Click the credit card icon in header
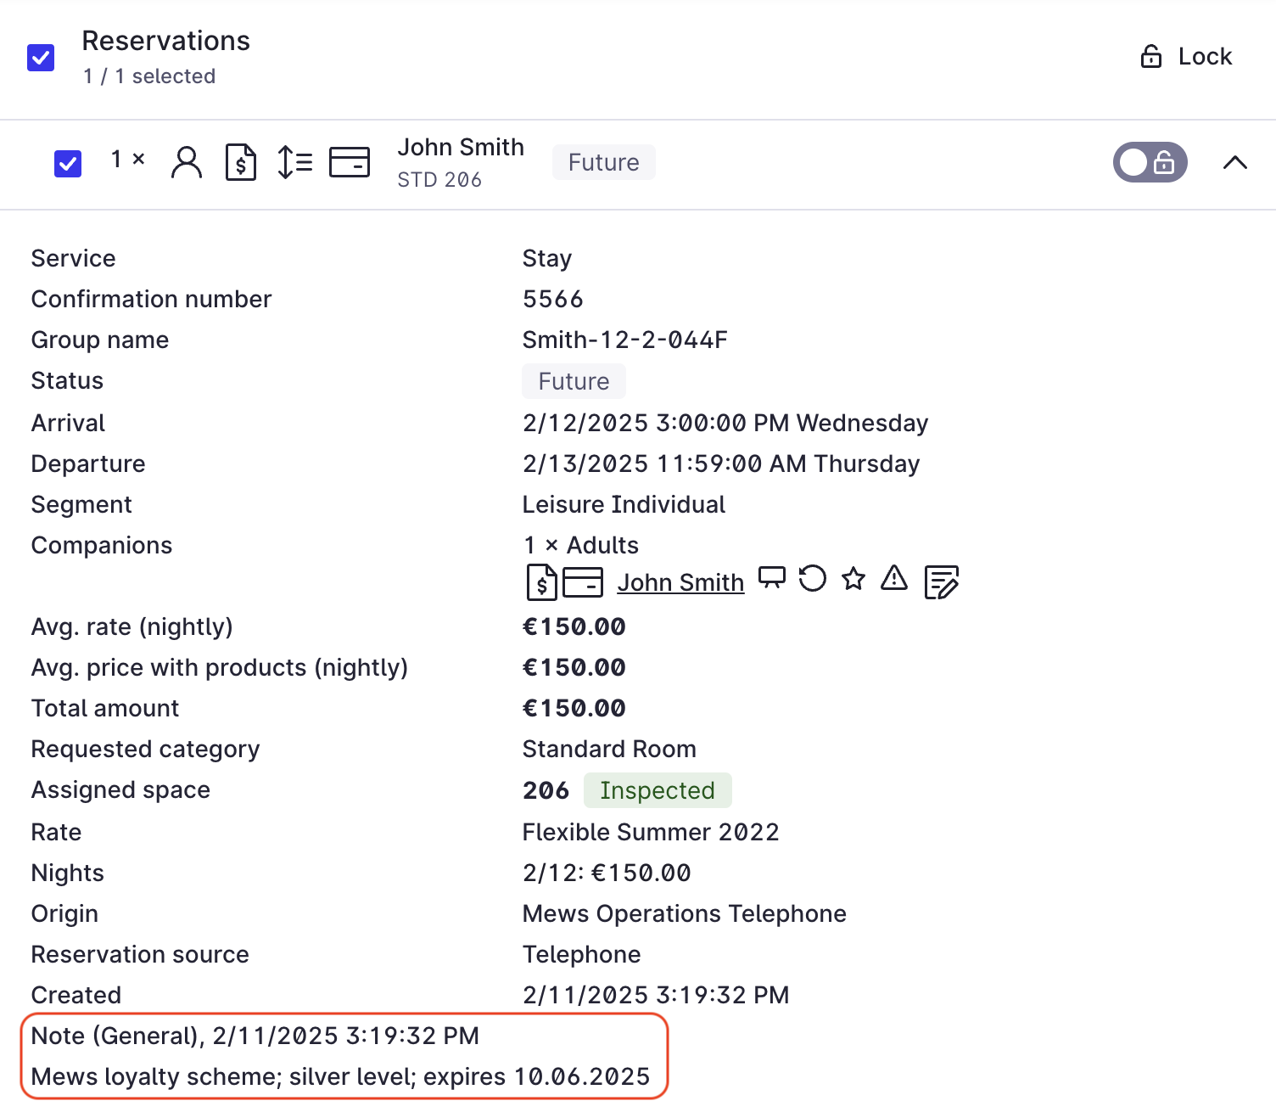The image size is (1276, 1112). (349, 162)
